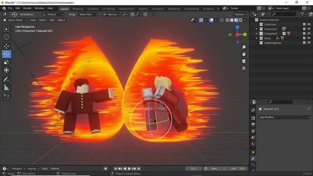The image size is (313, 176).
Task: Select the Move tool
Action: (x=6, y=46)
